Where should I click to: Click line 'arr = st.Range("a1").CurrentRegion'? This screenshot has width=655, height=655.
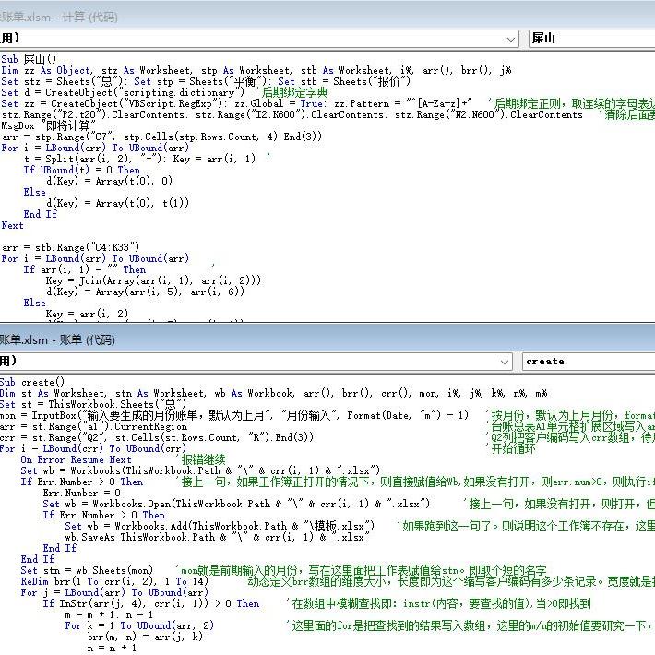93,426
